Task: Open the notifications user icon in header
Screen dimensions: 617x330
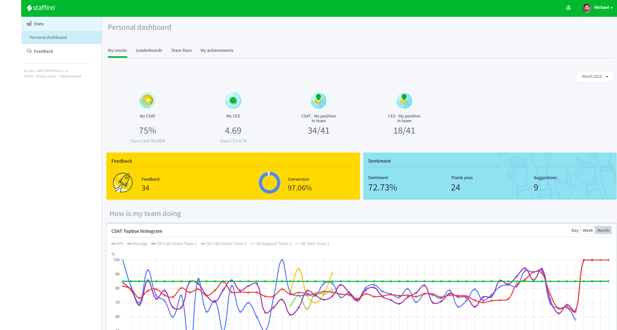Action: click(x=568, y=8)
